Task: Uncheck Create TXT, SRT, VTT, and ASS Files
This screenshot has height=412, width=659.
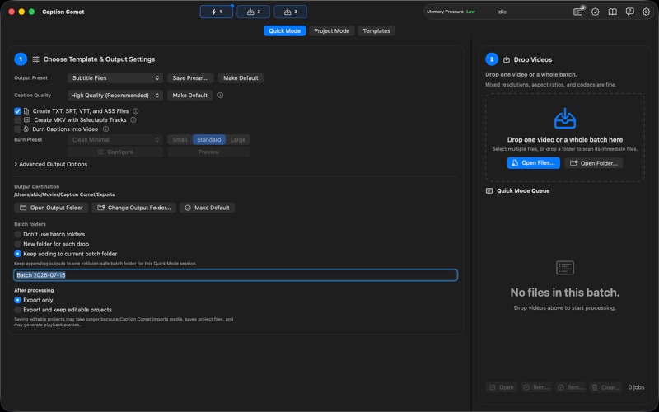Action: pyautogui.click(x=17, y=111)
